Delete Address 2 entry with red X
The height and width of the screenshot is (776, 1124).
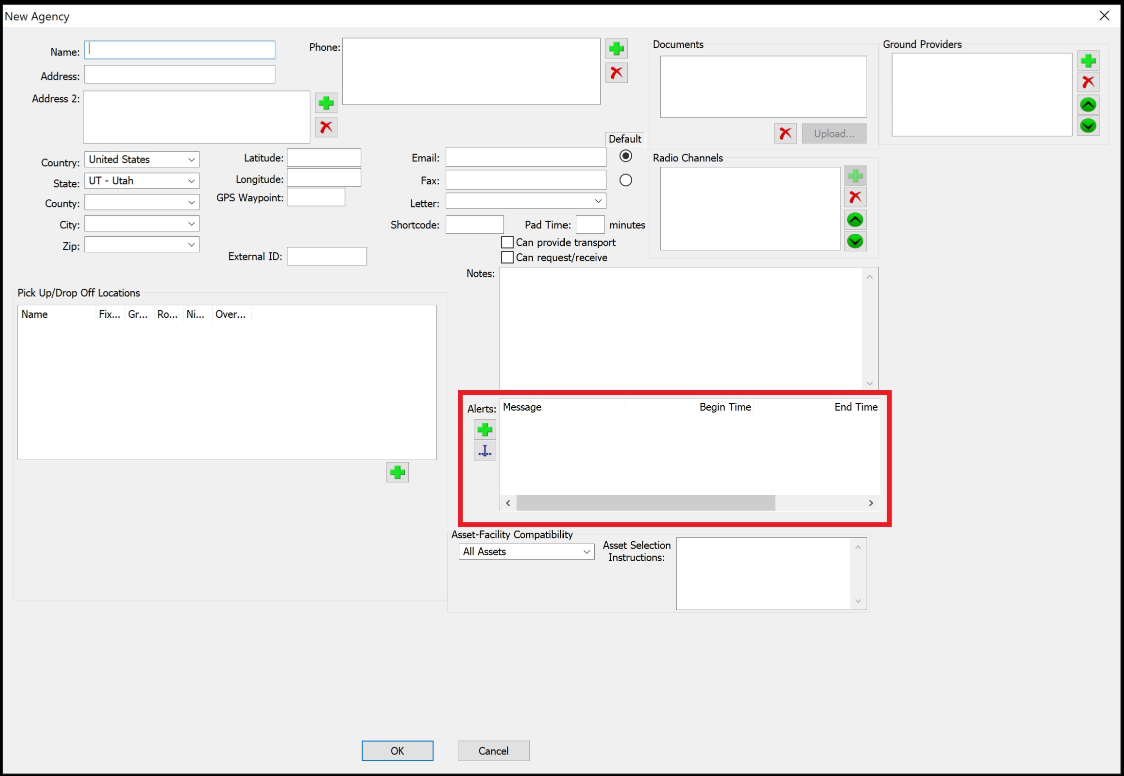click(326, 127)
